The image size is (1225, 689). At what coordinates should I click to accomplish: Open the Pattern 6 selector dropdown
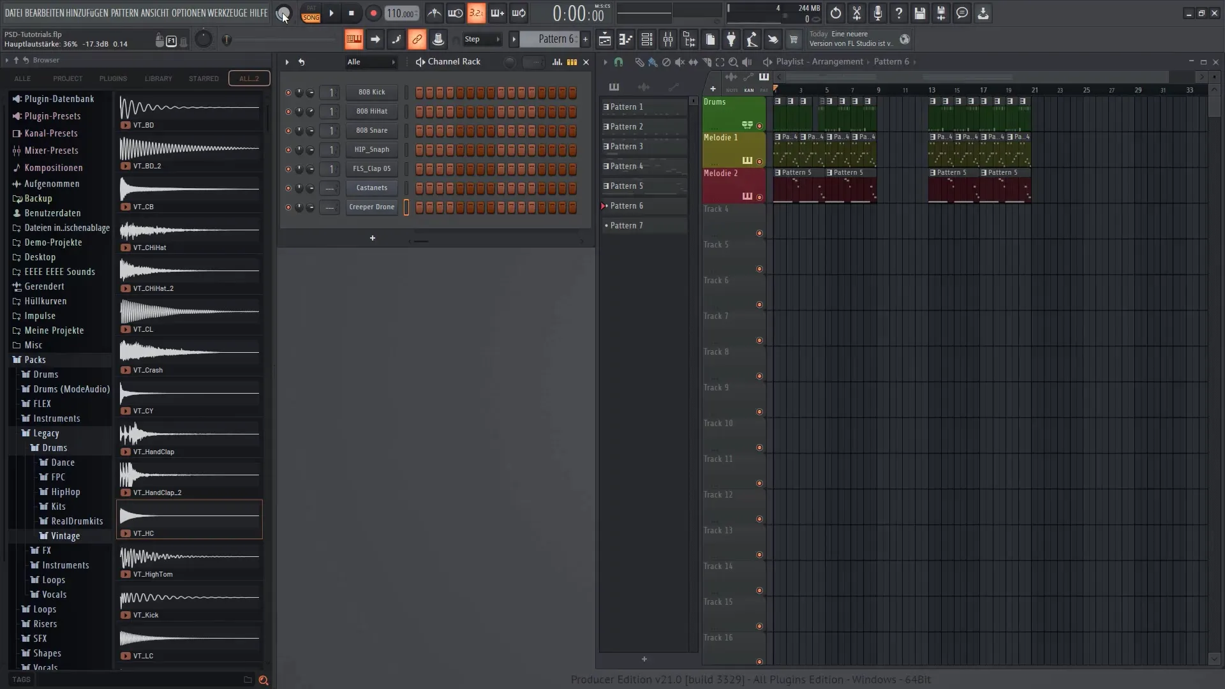tap(551, 40)
